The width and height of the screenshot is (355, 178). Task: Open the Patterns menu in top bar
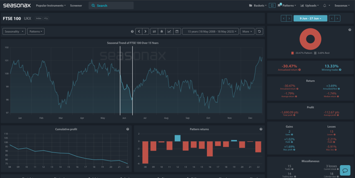pyautogui.click(x=287, y=5)
